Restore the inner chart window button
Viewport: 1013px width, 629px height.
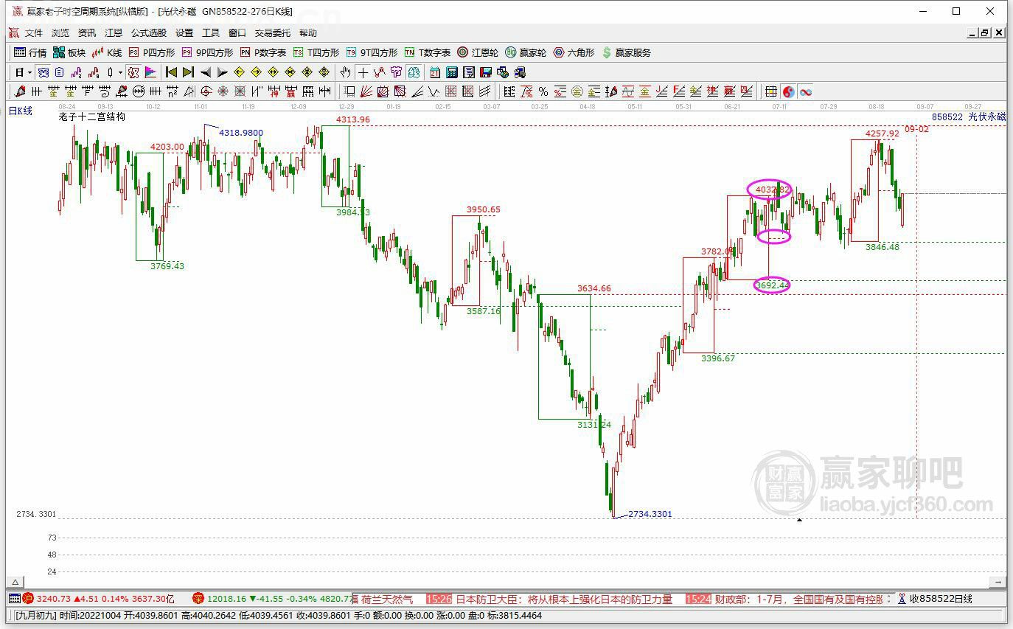(x=985, y=33)
